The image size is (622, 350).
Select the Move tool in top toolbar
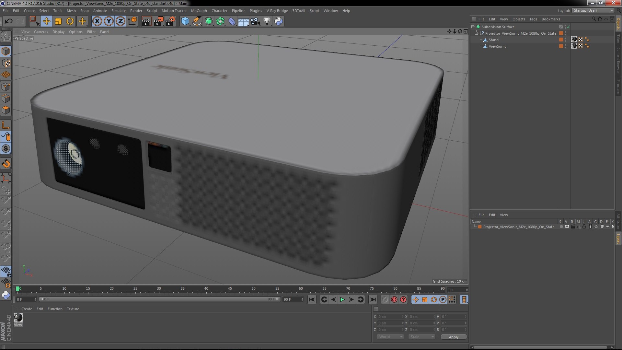pyautogui.click(x=46, y=21)
